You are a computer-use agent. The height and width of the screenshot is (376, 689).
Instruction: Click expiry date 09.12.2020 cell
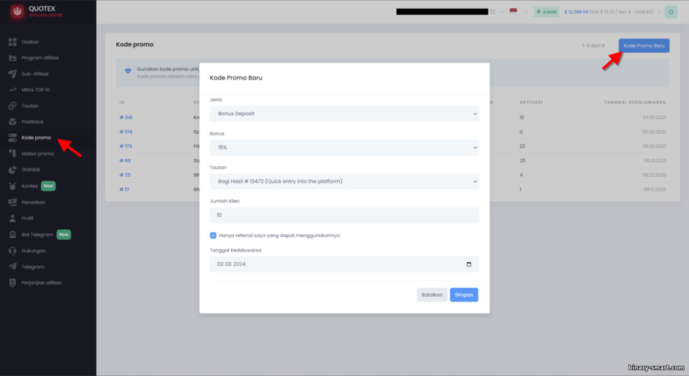655,175
